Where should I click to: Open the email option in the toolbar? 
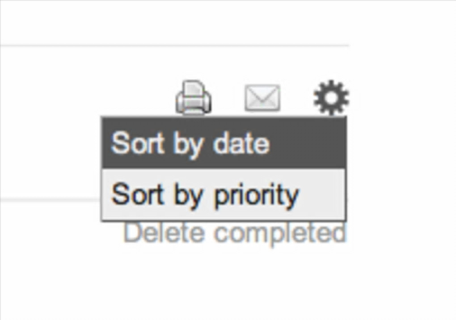pyautogui.click(x=262, y=97)
